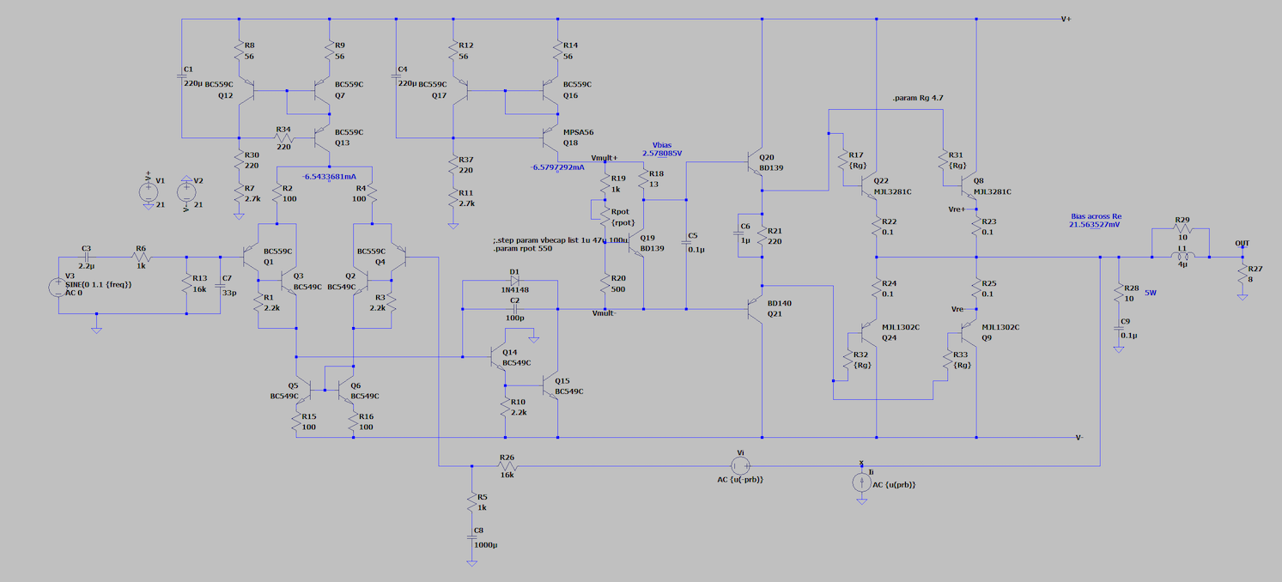
Task: Select driver transistor Q21 BD140
Action: (x=753, y=308)
